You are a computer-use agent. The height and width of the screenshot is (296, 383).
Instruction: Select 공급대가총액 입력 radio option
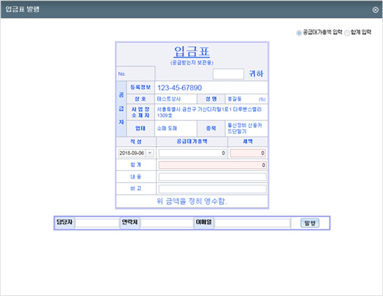299,32
